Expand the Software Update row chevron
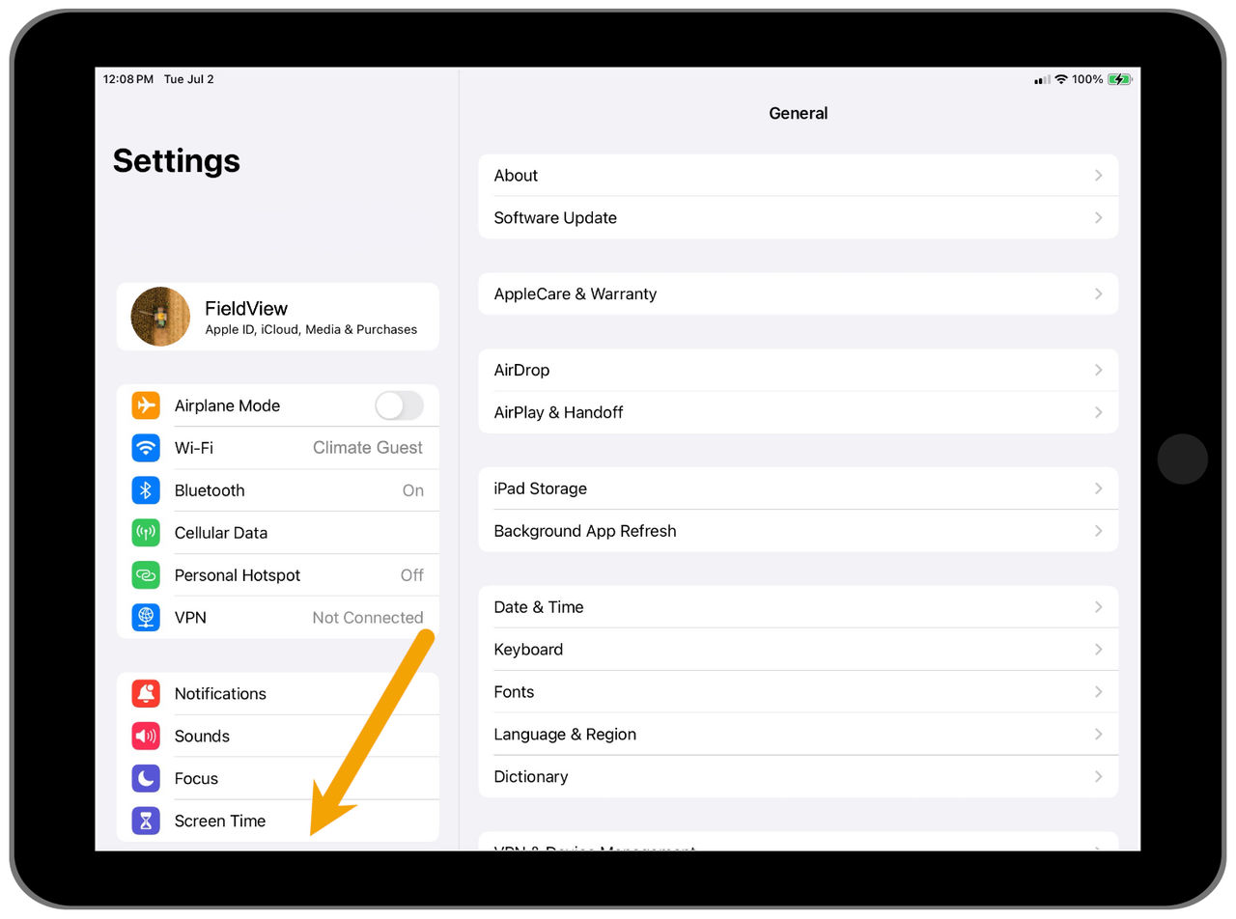Viewport: 1236px width, 919px height. [1098, 218]
